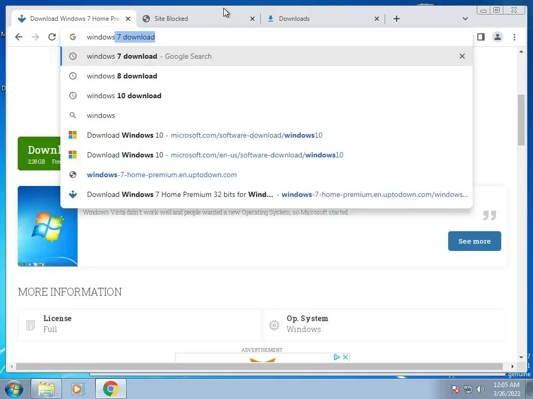This screenshot has width=533, height=399.
Task: Click Microsoft logo of the en-us suggestion
Action: tap(73, 155)
